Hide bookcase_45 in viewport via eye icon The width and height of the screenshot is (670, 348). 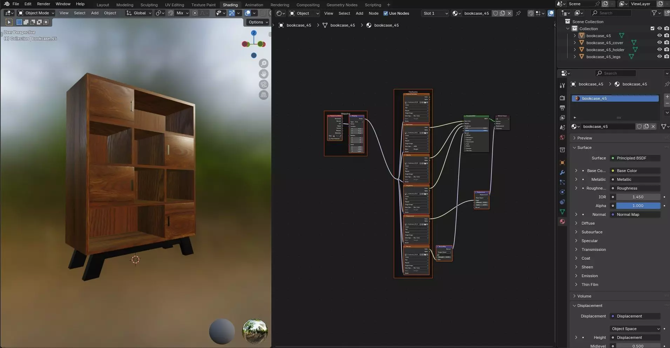659,36
